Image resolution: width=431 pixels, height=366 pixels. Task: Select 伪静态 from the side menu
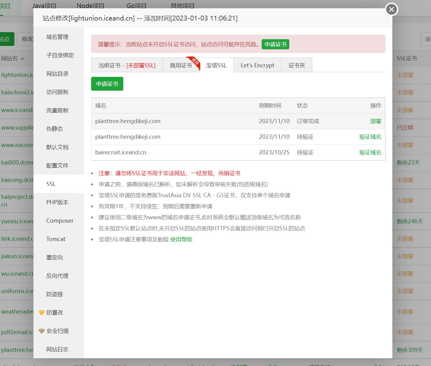point(55,129)
